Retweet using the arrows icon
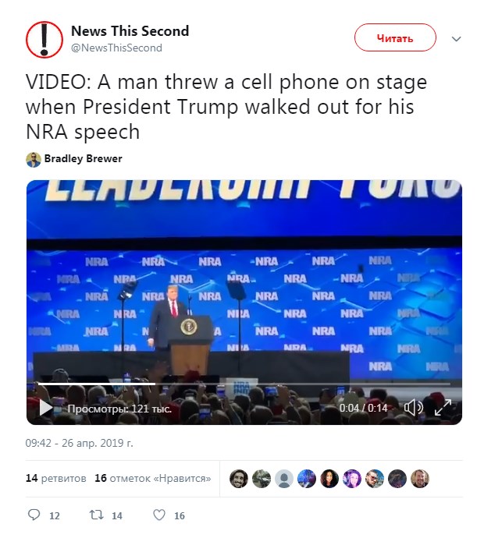484x538 pixels. pyautogui.click(x=98, y=515)
